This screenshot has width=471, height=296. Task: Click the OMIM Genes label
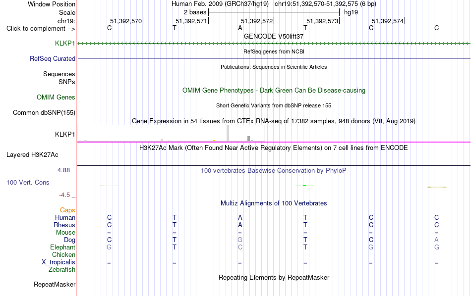tap(56, 97)
